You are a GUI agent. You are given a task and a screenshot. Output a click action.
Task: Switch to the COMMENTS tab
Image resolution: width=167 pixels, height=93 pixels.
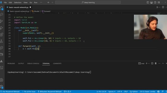(57, 63)
